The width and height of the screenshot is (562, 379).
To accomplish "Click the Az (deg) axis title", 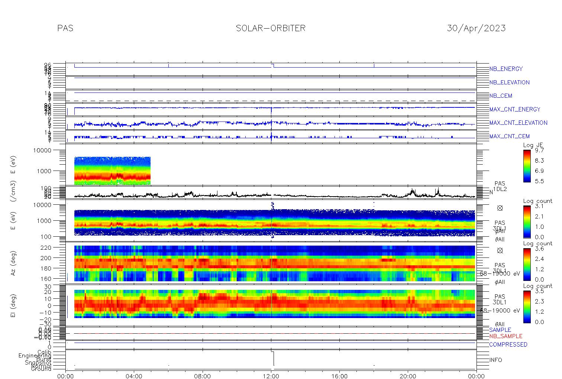I will coord(13,263).
